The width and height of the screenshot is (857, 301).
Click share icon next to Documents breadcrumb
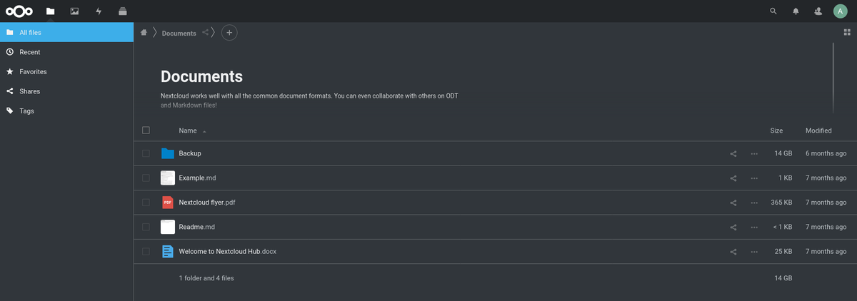click(206, 32)
